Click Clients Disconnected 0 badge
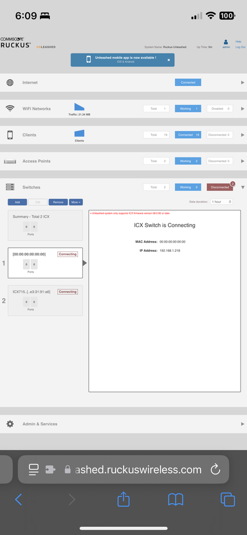The width and height of the screenshot is (247, 535). coord(220,135)
